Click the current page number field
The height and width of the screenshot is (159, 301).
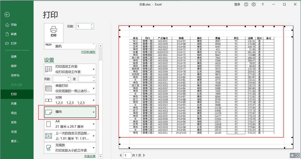[x=127, y=155]
